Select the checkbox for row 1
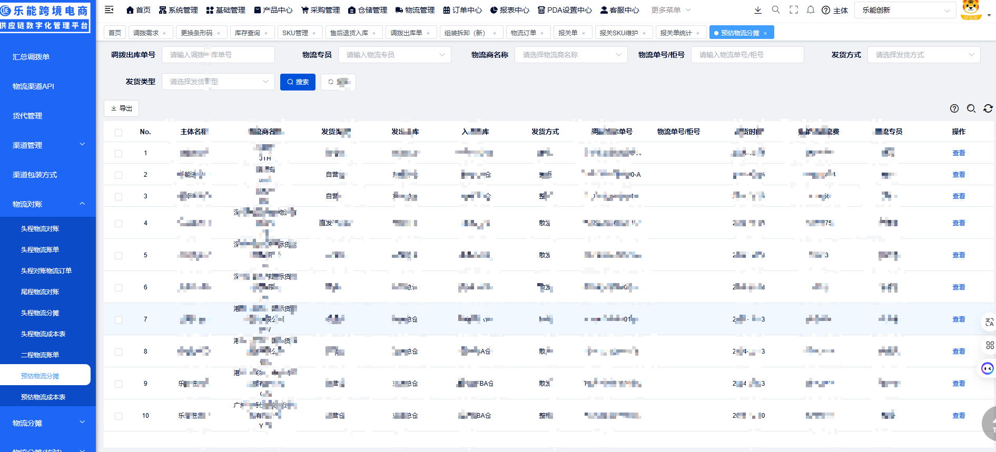 tap(119, 154)
